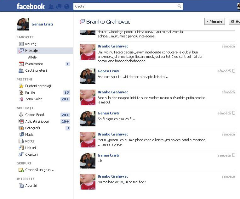This screenshot has height=199, width=240.
Task: Click message text 'Nu me lasa acum,,si ce mai faci?'
Action: [x=122, y=182]
